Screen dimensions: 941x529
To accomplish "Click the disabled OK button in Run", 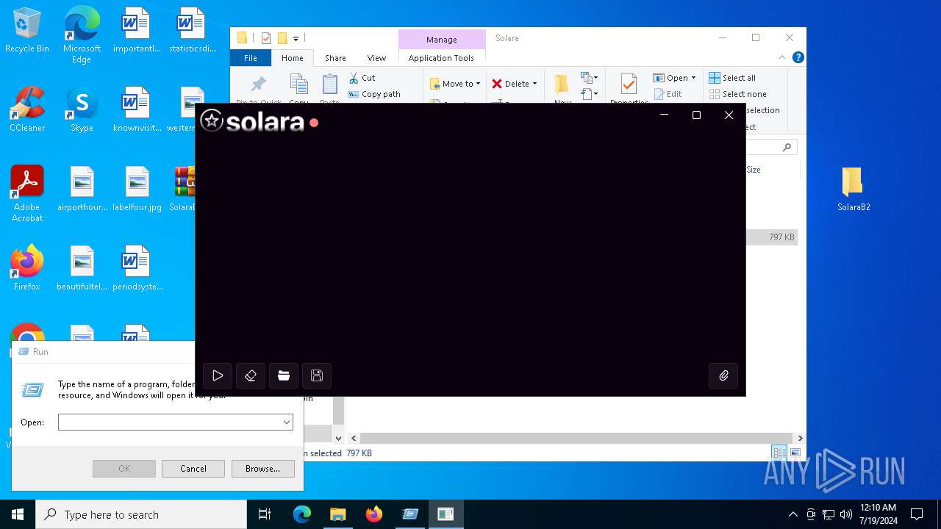I will click(124, 469).
